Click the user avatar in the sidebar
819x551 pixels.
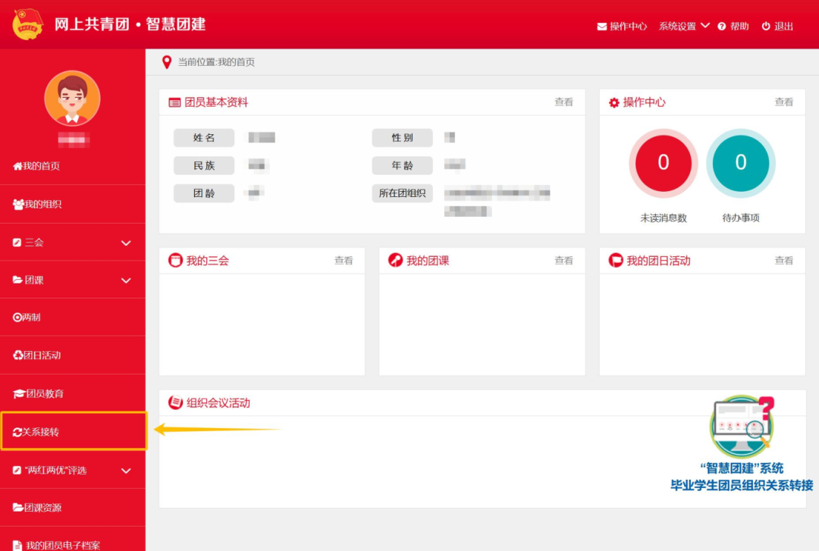click(72, 97)
